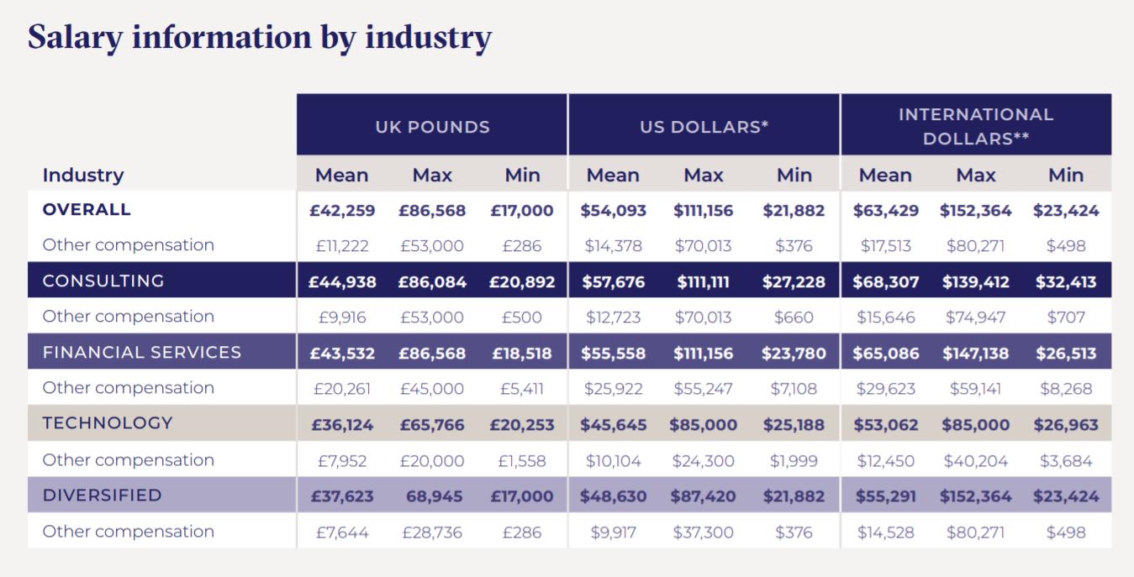Select Diversified other compensation $37,300
This screenshot has width=1134, height=577.
704,532
